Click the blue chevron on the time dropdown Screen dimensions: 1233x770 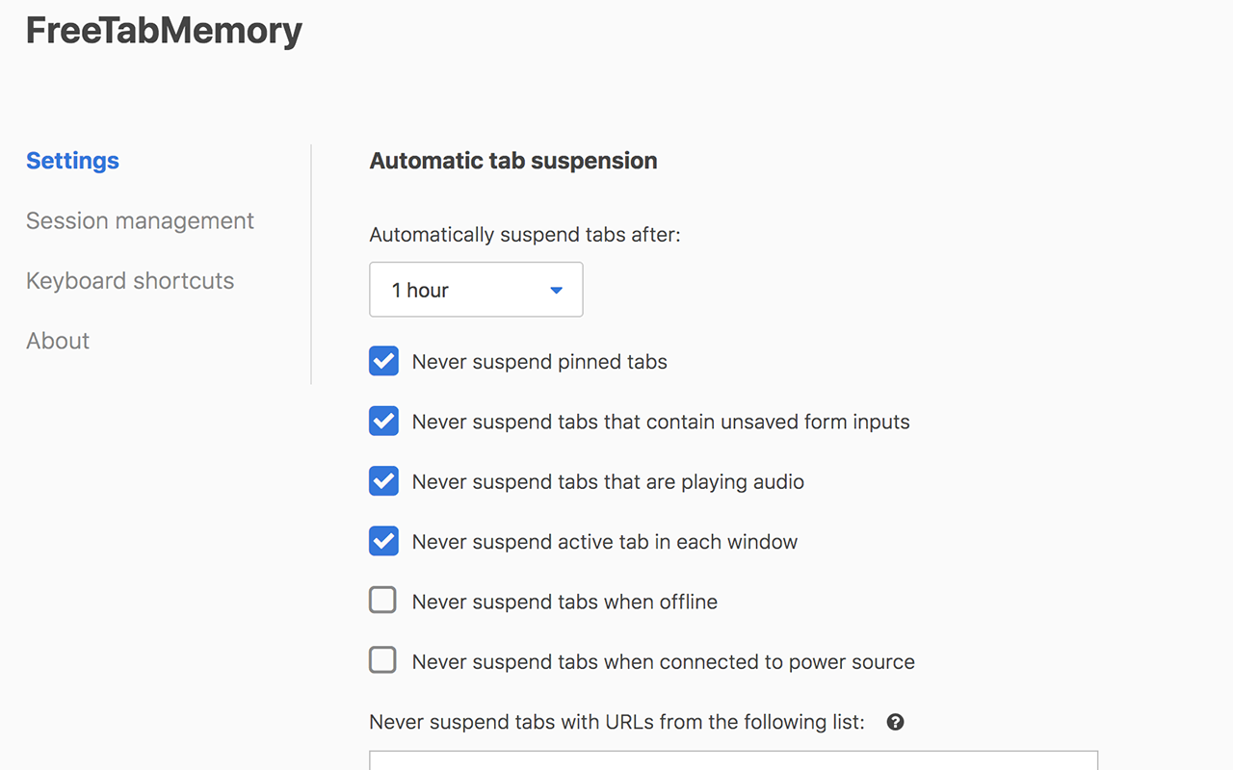click(556, 289)
